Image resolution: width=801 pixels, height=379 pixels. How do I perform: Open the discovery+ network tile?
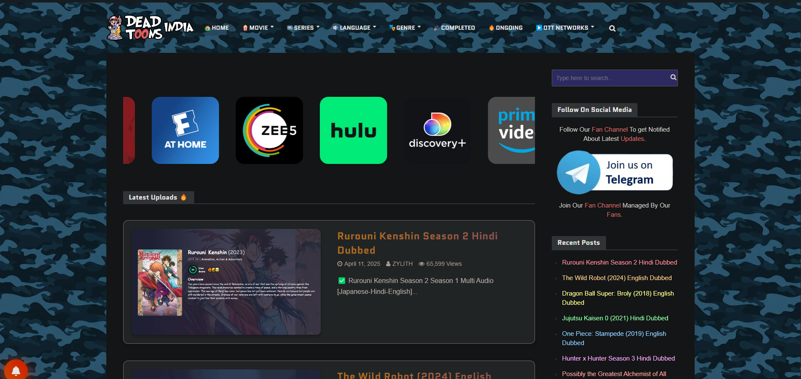pyautogui.click(x=437, y=130)
